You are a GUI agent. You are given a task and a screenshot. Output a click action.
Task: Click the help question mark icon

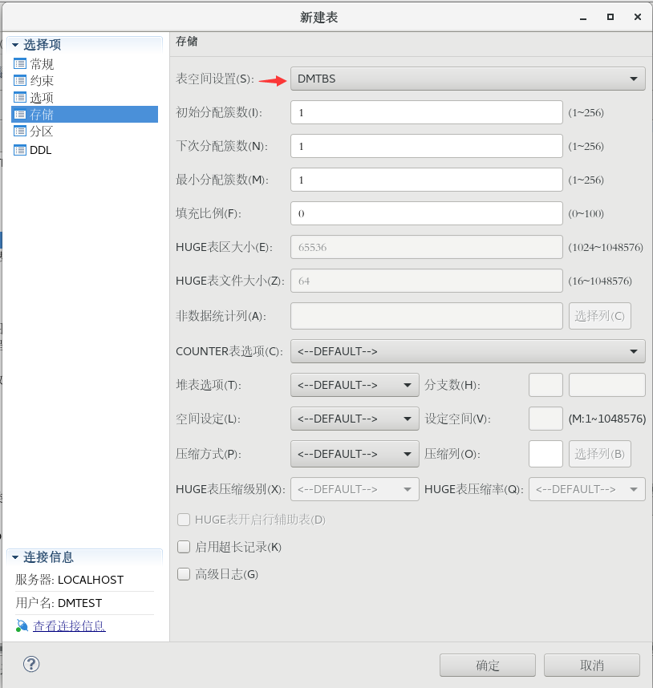(31, 664)
